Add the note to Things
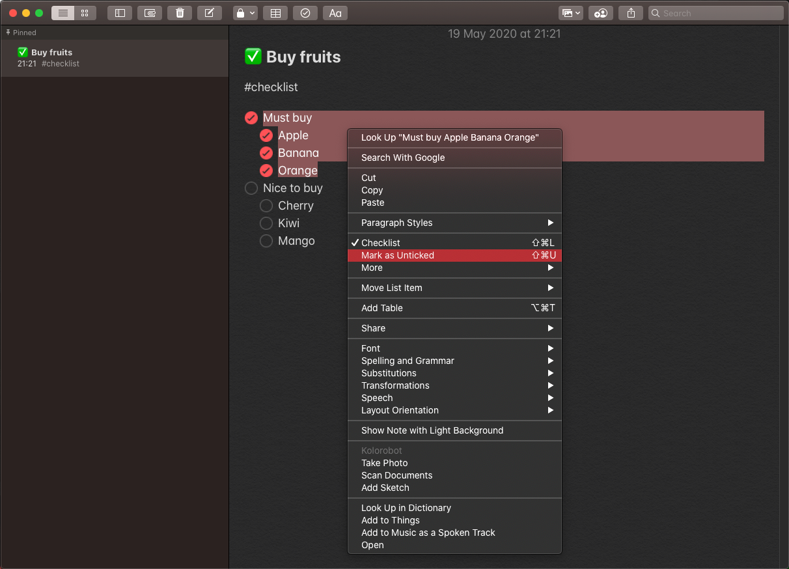The image size is (789, 569). point(454,520)
